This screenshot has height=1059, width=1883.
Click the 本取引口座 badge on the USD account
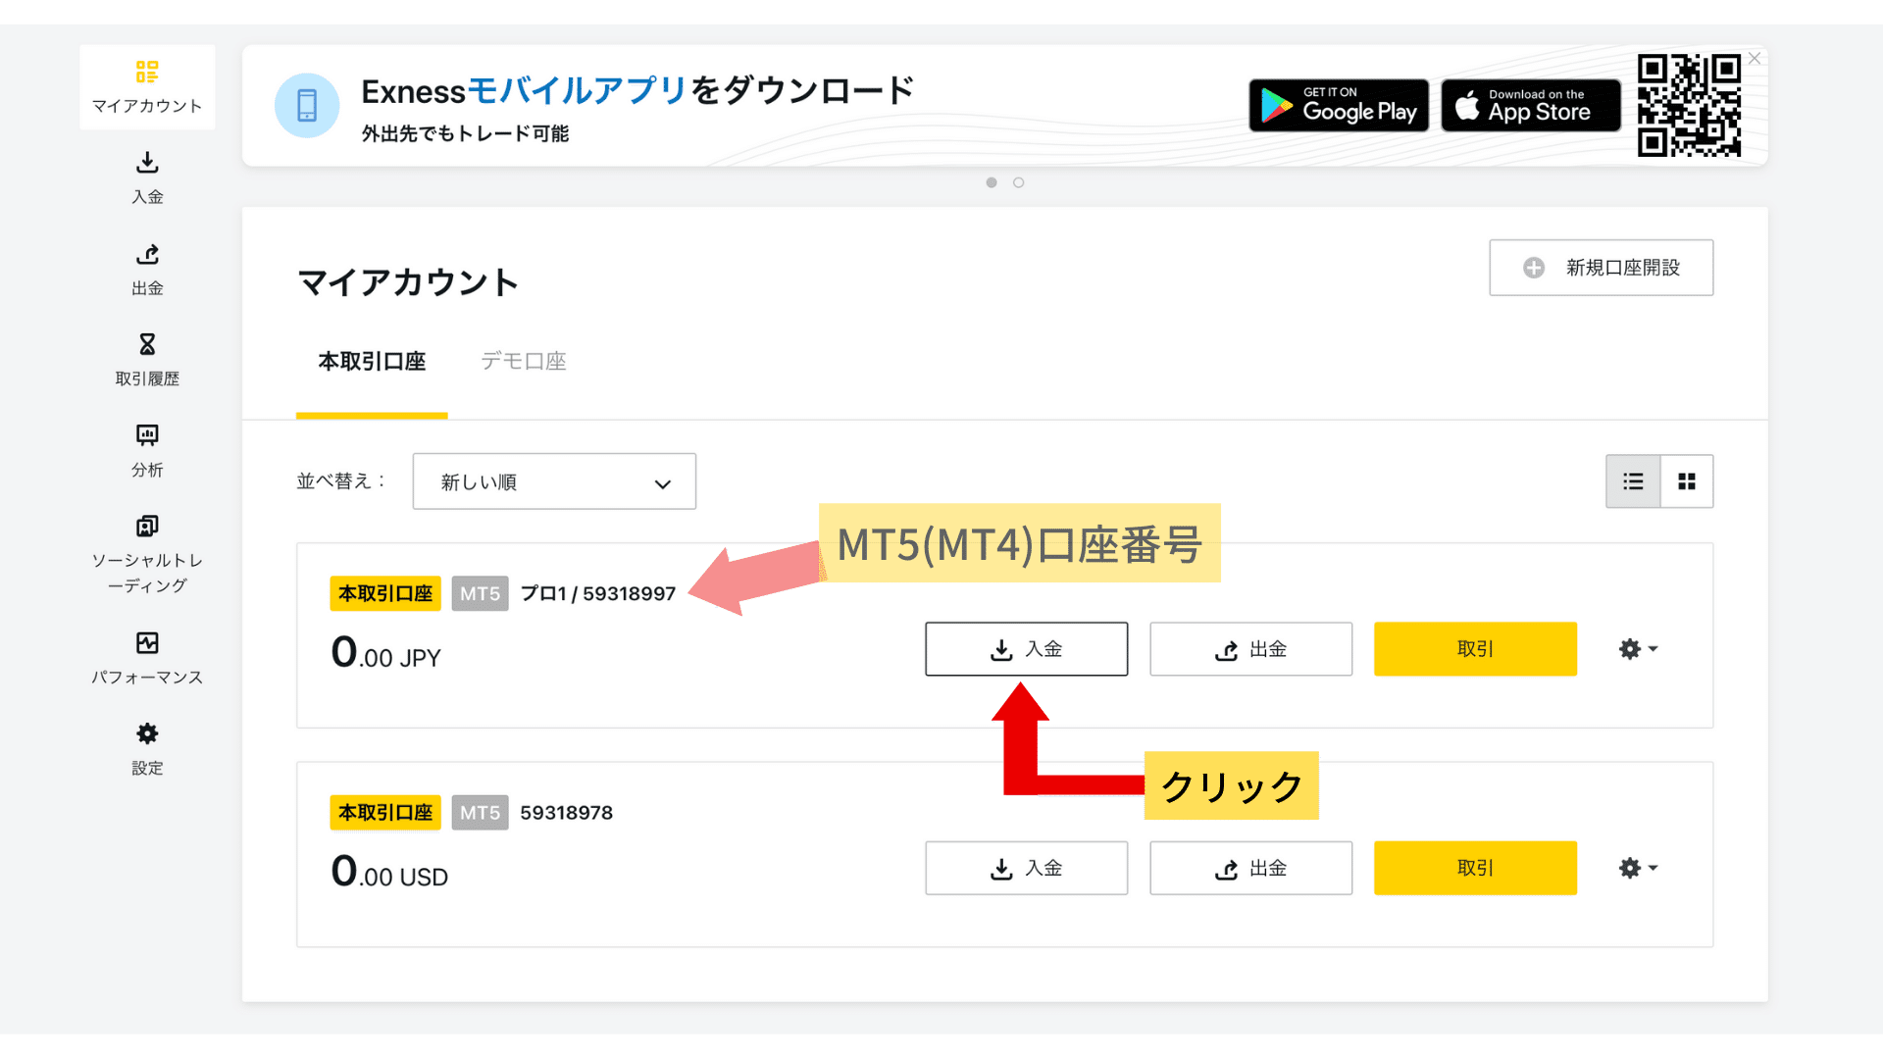coord(385,813)
